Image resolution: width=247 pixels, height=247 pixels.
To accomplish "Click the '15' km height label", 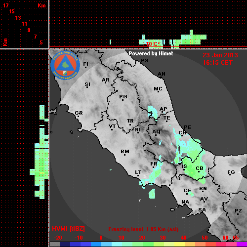I will (x=12, y=11).
